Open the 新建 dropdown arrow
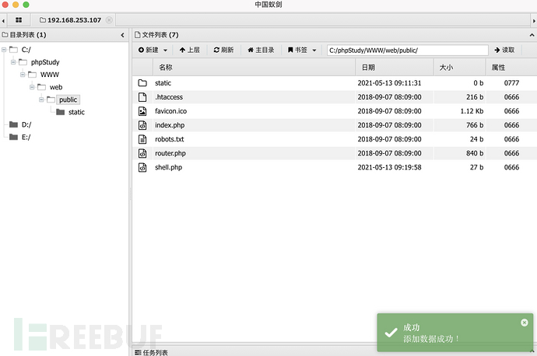Screen dimensions: 537x356 (x=165, y=51)
